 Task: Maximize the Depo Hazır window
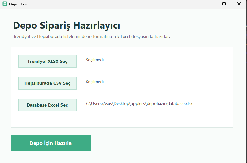point(224,4)
